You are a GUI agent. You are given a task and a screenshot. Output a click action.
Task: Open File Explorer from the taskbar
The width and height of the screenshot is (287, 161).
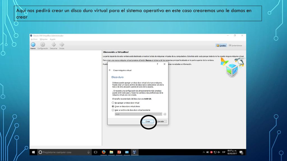point(111,152)
